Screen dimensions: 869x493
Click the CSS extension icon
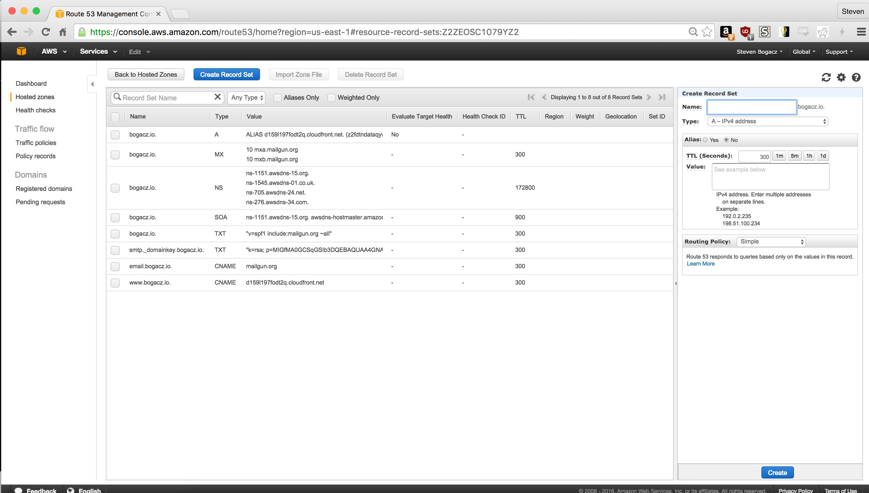pyautogui.click(x=803, y=32)
